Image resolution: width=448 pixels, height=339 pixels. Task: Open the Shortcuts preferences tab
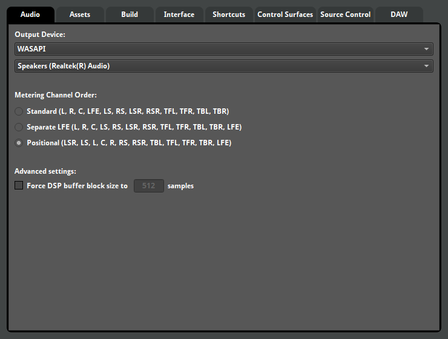229,15
